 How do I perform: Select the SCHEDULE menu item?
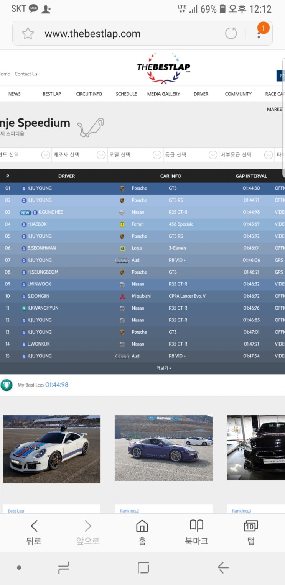(126, 94)
